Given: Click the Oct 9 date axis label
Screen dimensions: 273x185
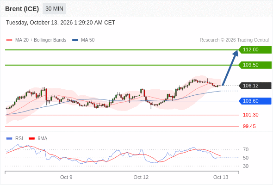Looking at the screenshot, I should [66, 177].
